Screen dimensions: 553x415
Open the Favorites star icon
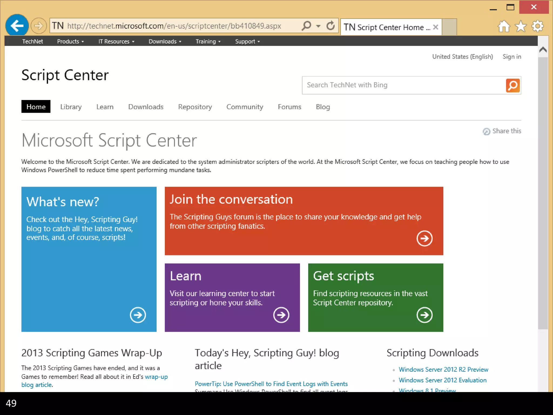pos(520,26)
